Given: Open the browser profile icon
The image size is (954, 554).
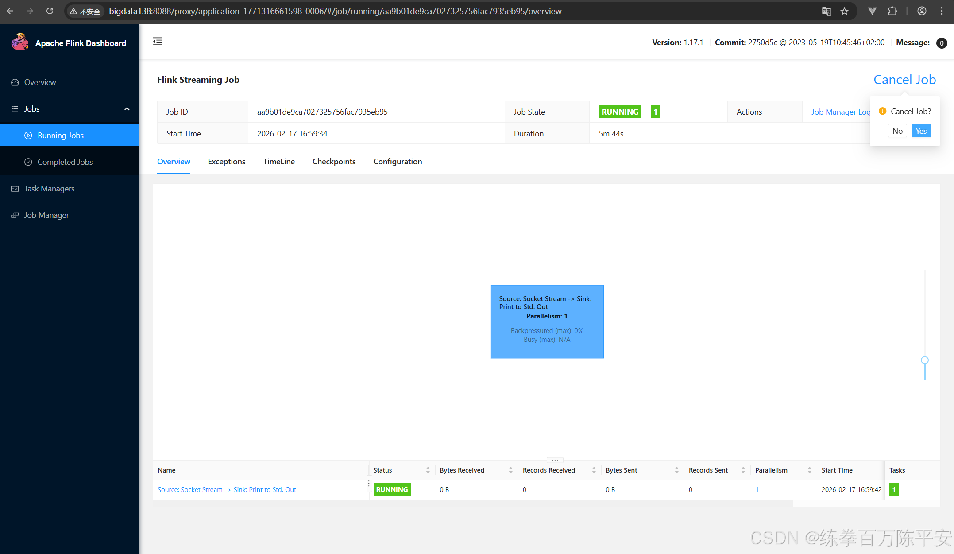Looking at the screenshot, I should pos(922,11).
